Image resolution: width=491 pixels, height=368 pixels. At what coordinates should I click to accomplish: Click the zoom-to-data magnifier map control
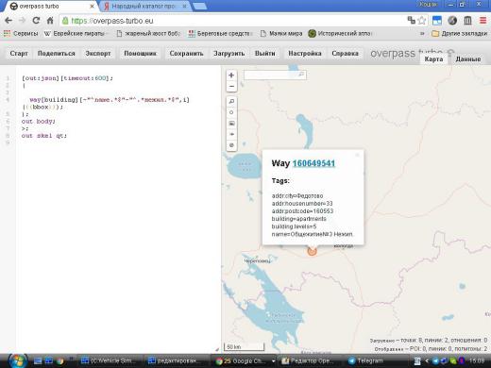pos(231,101)
